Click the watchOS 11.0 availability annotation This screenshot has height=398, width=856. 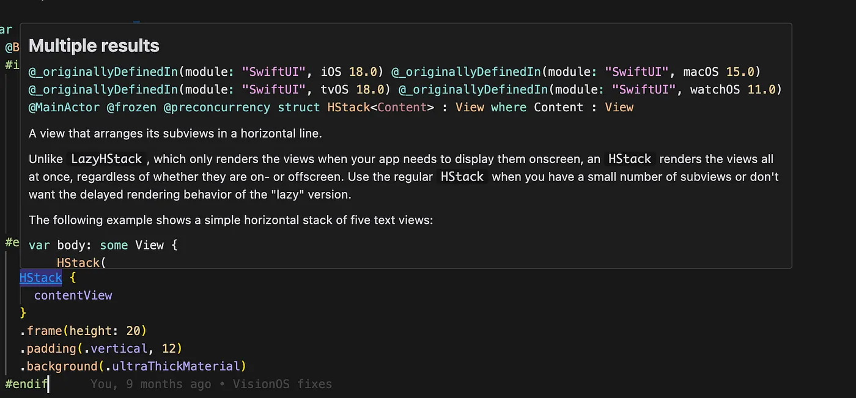(x=732, y=89)
